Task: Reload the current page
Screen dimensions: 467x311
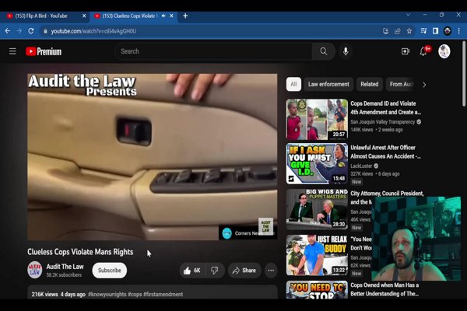Action: [31, 31]
